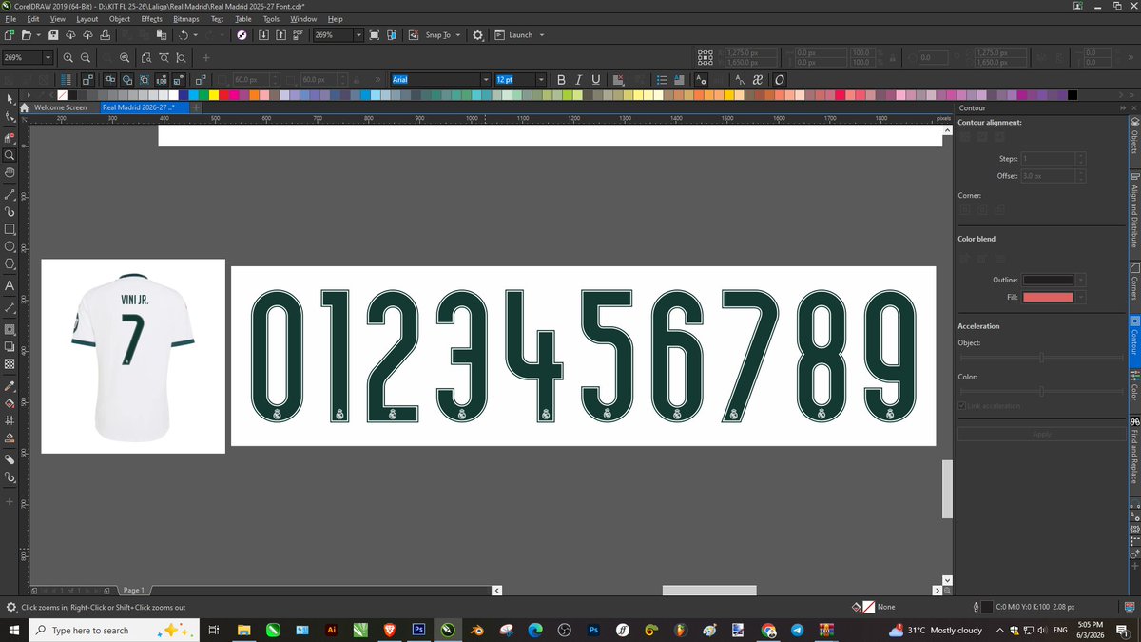The height and width of the screenshot is (642, 1141).
Task: Click the Save disk icon
Action: click(53, 35)
